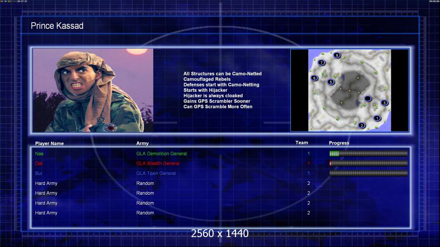Click "GLA Stealth General" army entry
Viewport: 440px width, 247px height.
(158, 163)
